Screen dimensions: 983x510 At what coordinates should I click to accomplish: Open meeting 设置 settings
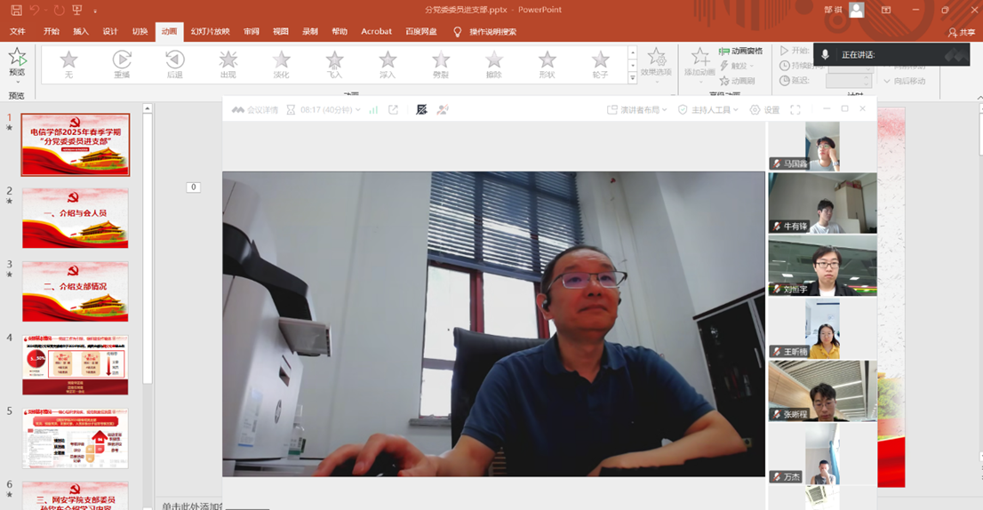(765, 109)
